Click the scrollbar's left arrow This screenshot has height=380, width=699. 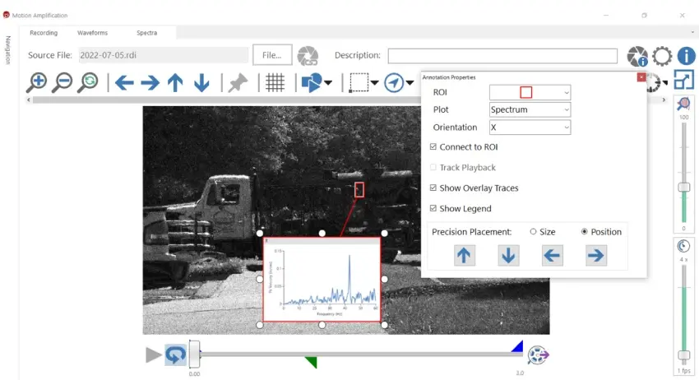click(29, 100)
